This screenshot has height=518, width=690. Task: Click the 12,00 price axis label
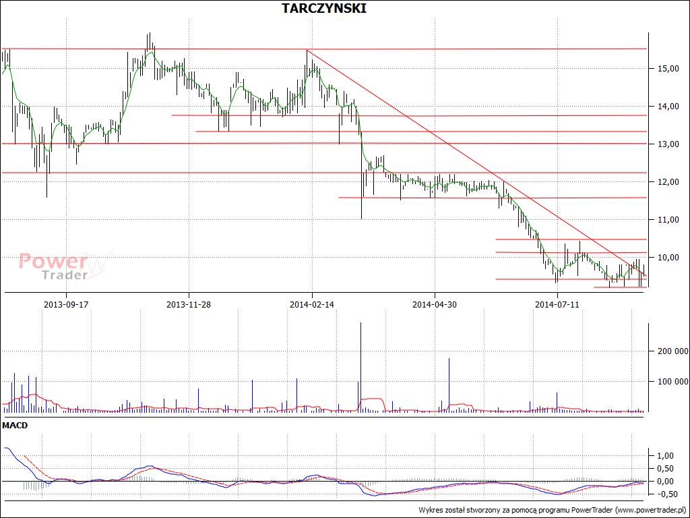tap(668, 182)
